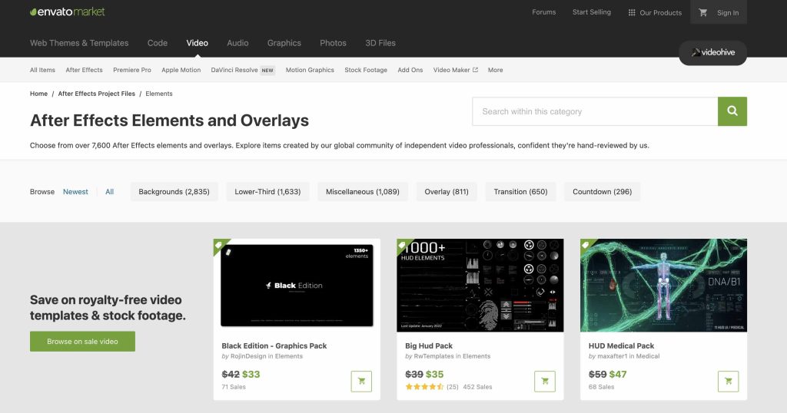Focus the Search within this category field
Image resolution: width=787 pixels, height=413 pixels.
[x=595, y=111]
